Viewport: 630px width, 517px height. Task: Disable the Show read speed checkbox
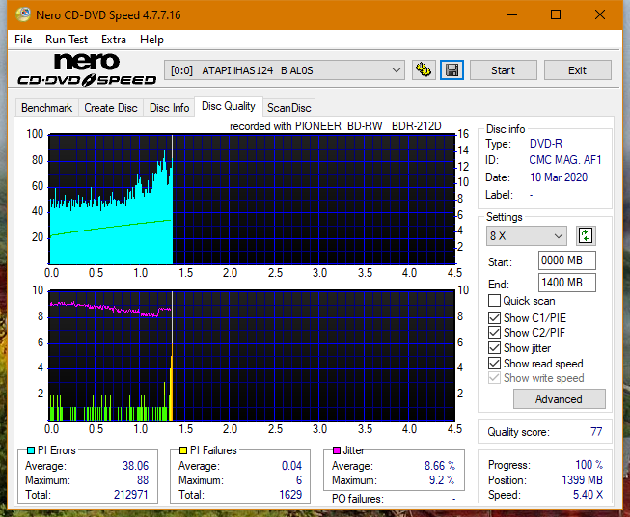tap(494, 364)
